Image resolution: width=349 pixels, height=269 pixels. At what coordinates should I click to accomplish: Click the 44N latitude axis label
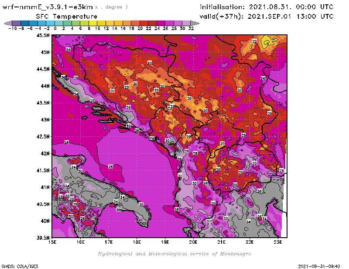point(45,86)
